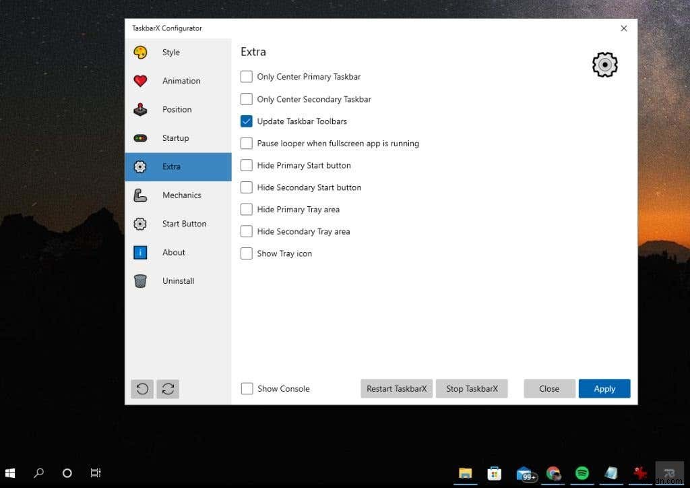
Task: Click the large gear icon at top right
Action: click(x=604, y=65)
